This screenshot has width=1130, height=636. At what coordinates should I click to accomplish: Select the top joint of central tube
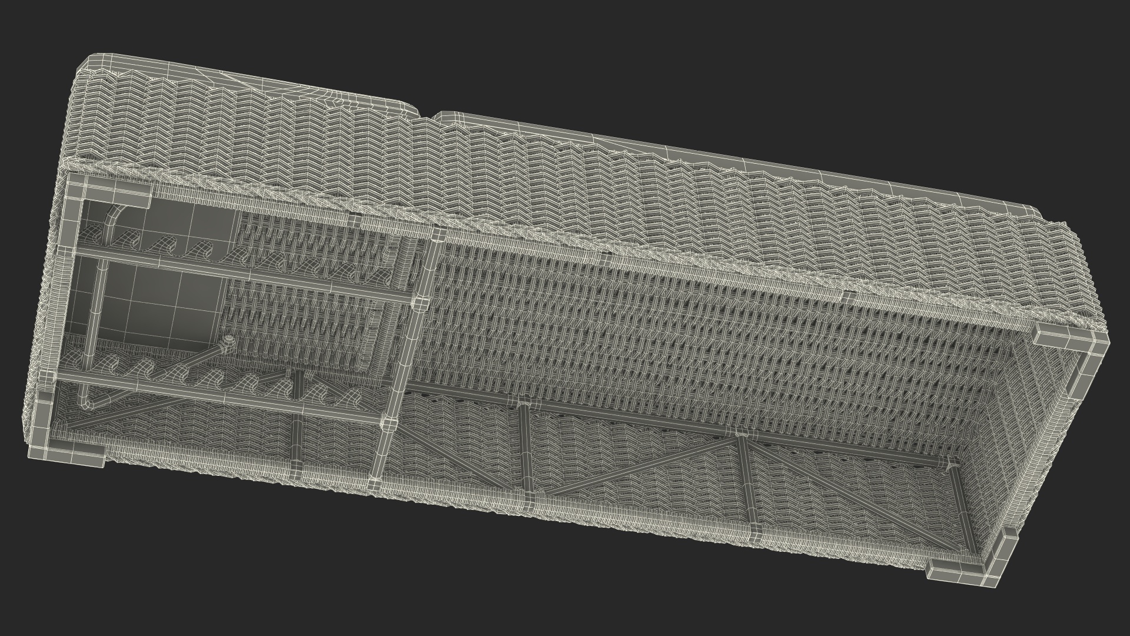point(437,234)
